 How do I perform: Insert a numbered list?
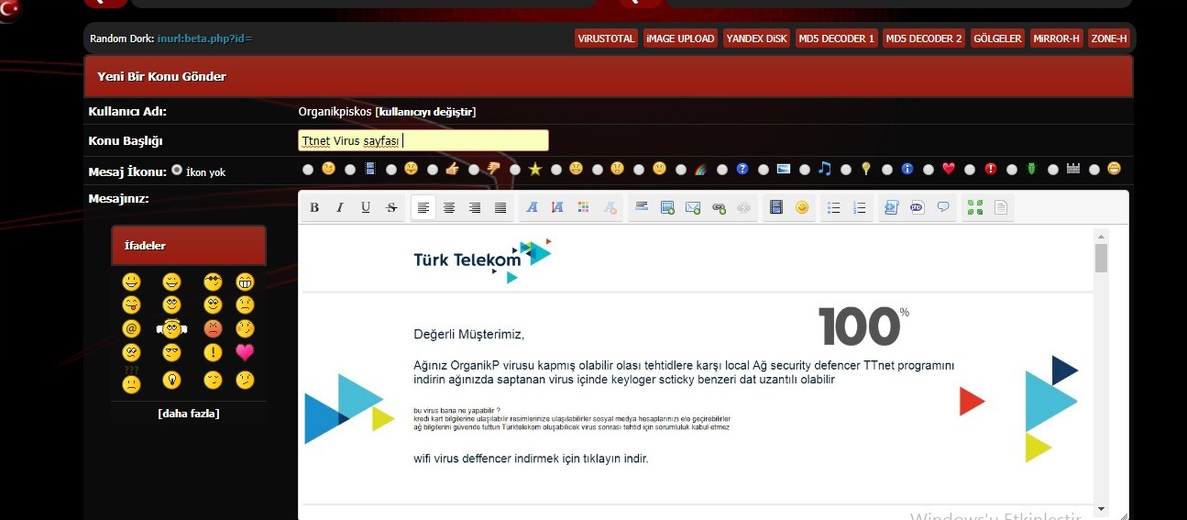tap(859, 208)
